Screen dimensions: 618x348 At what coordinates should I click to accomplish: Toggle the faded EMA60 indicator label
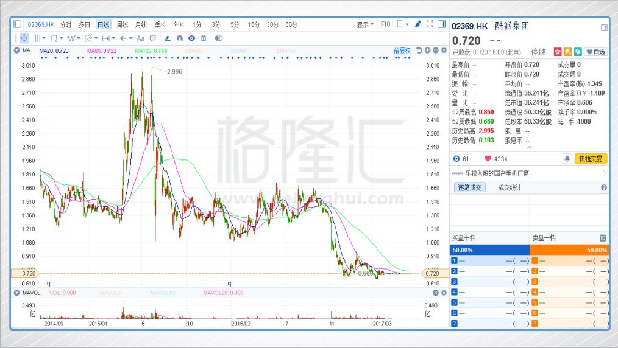tap(240, 50)
